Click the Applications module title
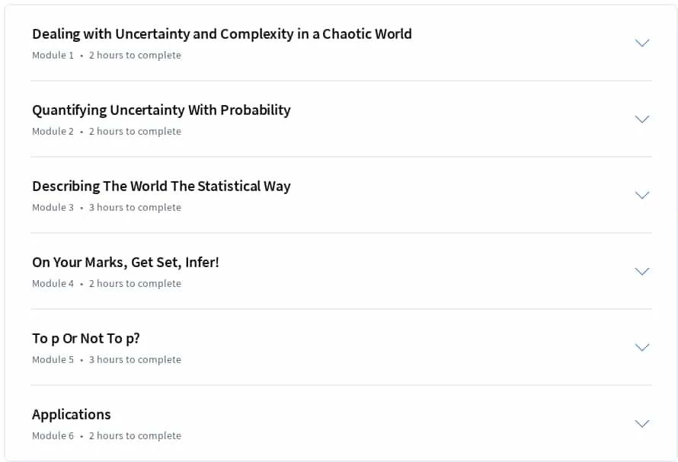 coord(72,415)
